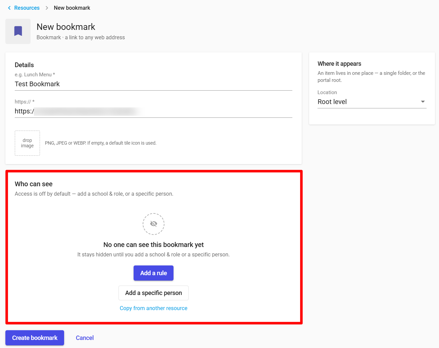The width and height of the screenshot is (439, 348).
Task: Click 'Access is off by default' description
Action: pos(94,194)
